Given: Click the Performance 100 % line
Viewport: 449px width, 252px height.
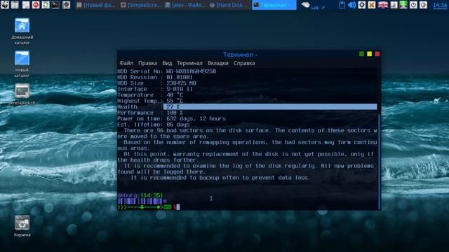Looking at the screenshot, I should pos(150,113).
